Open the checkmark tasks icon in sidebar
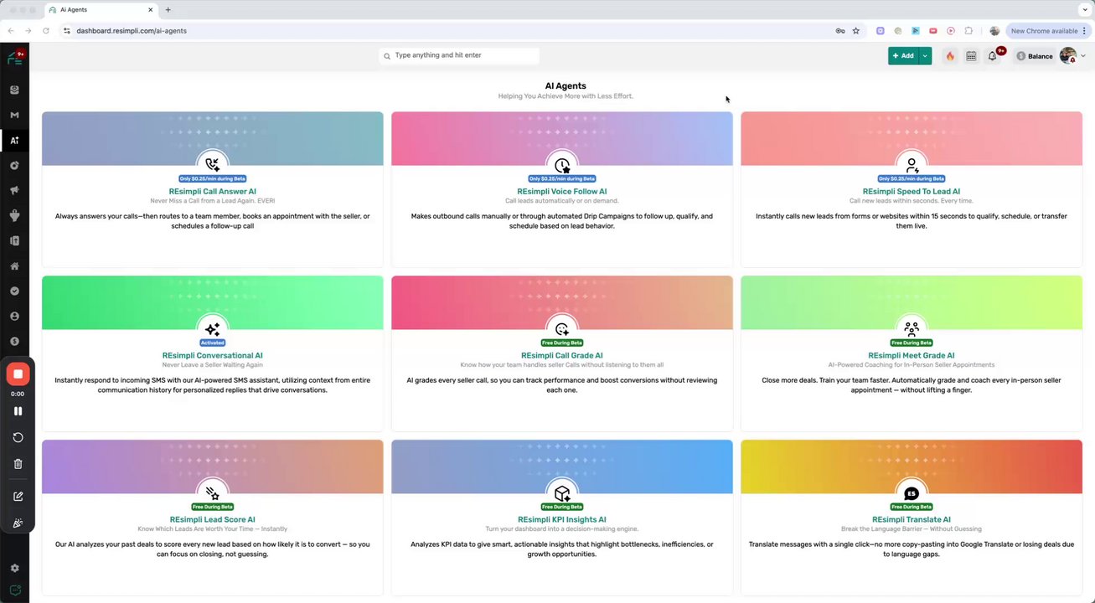Image resolution: width=1095 pixels, height=603 pixels. tap(14, 291)
